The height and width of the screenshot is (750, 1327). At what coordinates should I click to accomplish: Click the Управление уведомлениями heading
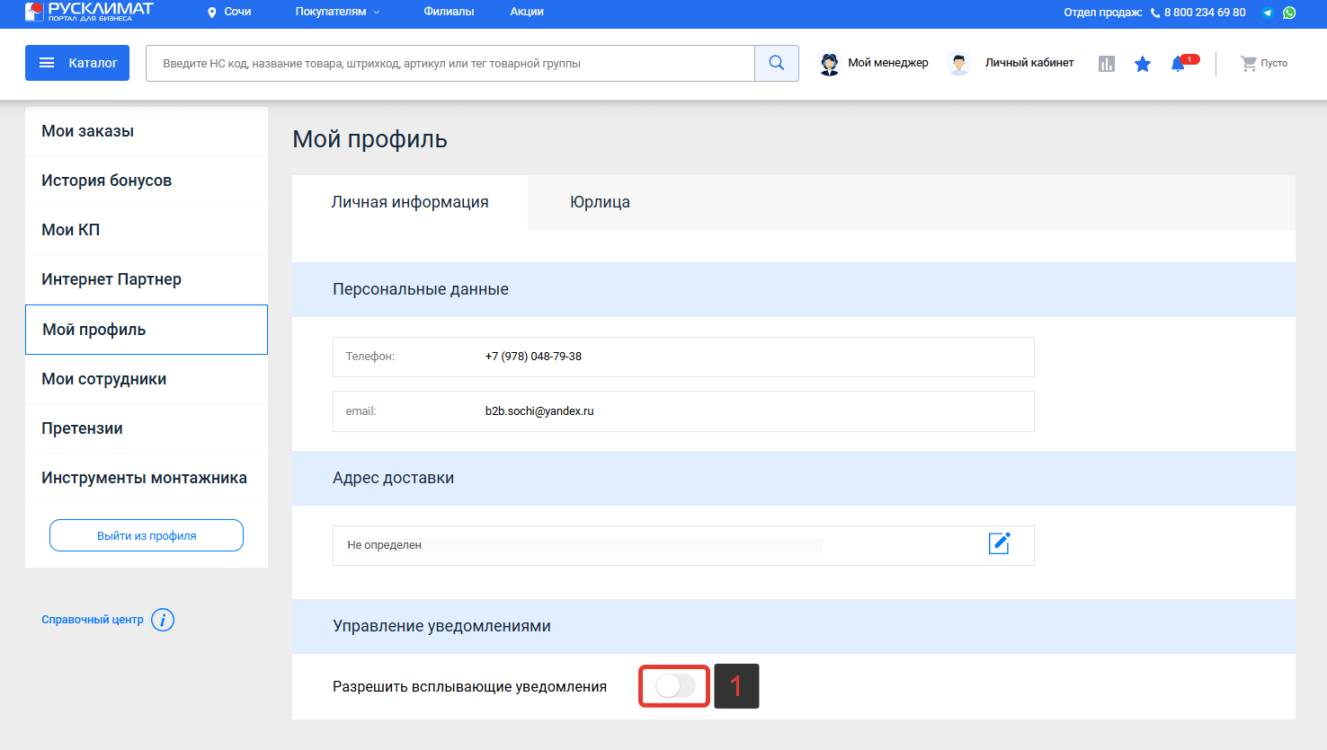click(441, 626)
